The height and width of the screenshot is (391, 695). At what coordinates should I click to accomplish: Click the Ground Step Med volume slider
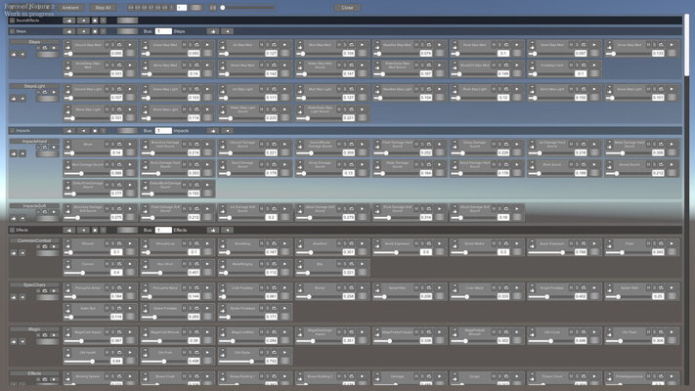pos(87,54)
